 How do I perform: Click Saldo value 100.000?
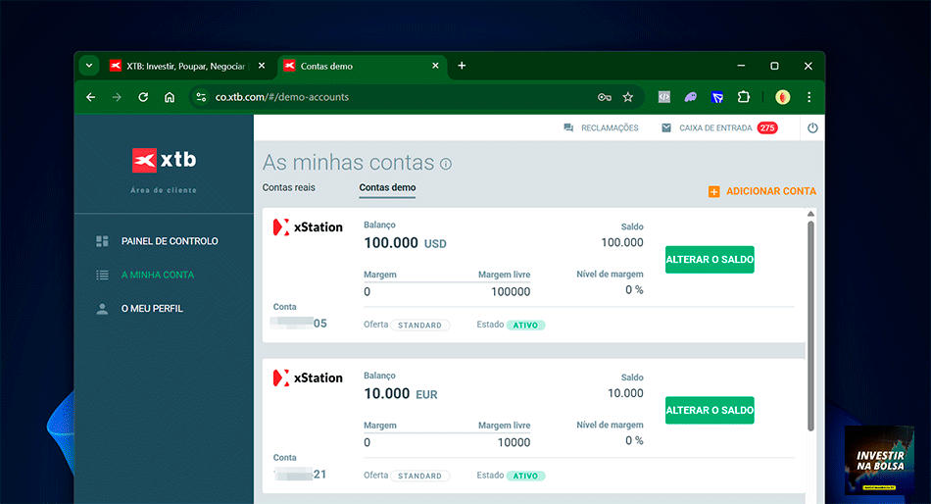(622, 242)
